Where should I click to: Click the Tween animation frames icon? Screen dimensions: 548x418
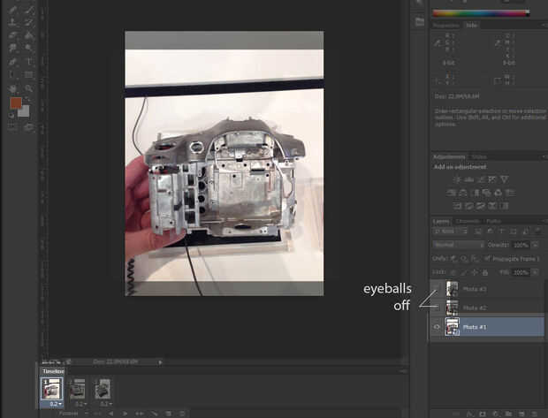click(154, 414)
